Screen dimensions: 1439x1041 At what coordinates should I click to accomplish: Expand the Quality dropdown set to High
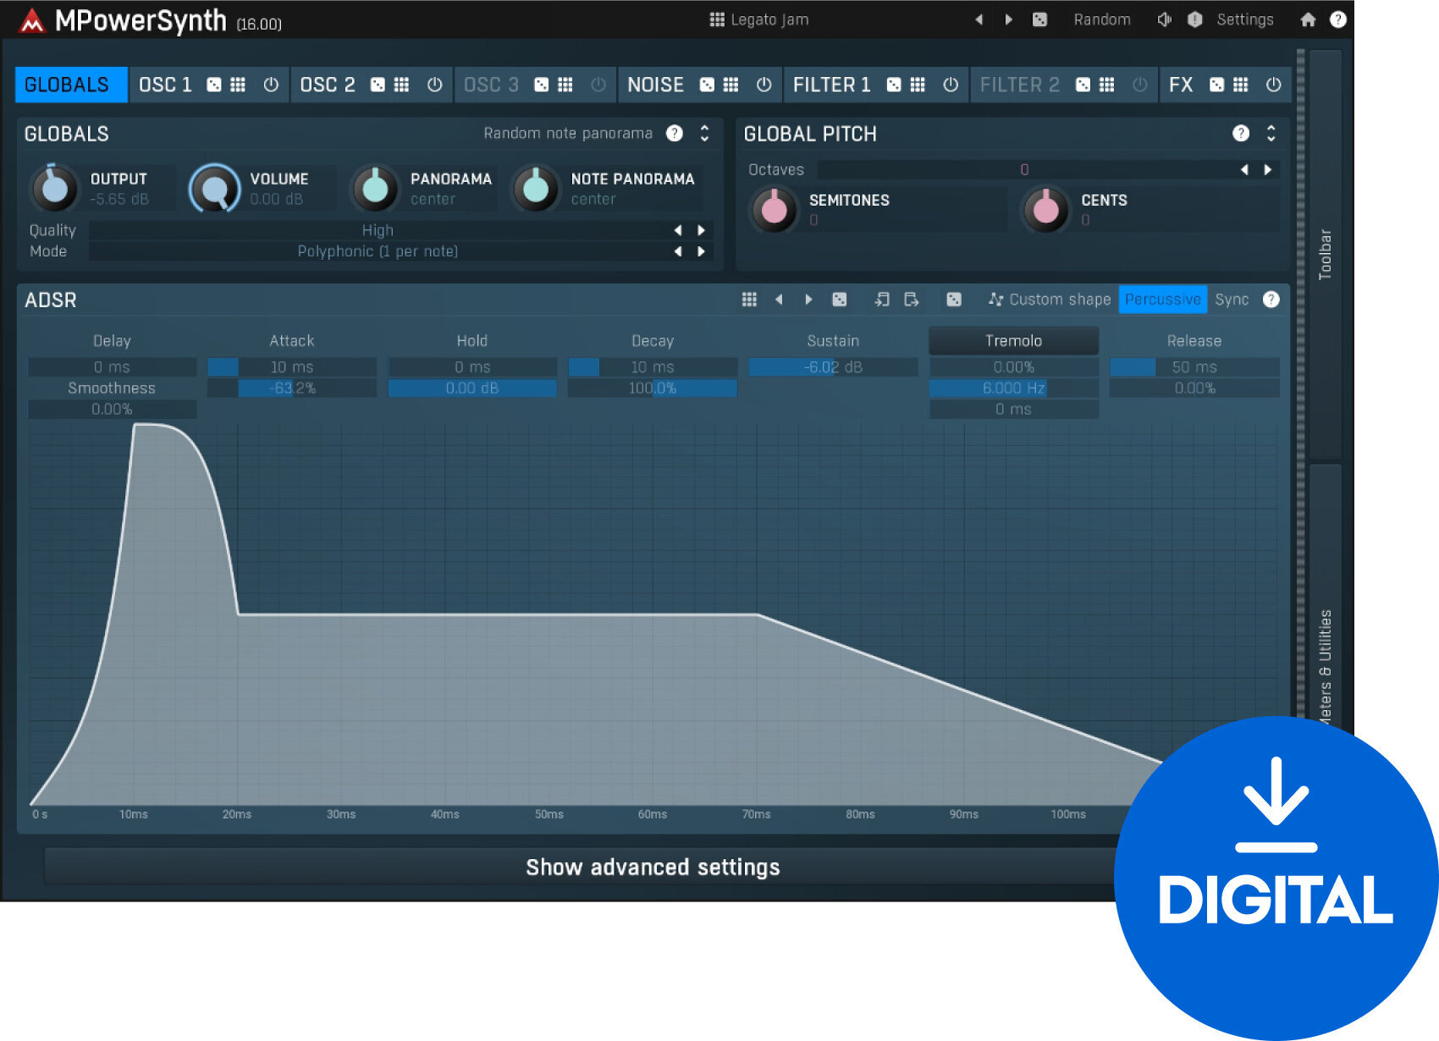pyautogui.click(x=377, y=229)
